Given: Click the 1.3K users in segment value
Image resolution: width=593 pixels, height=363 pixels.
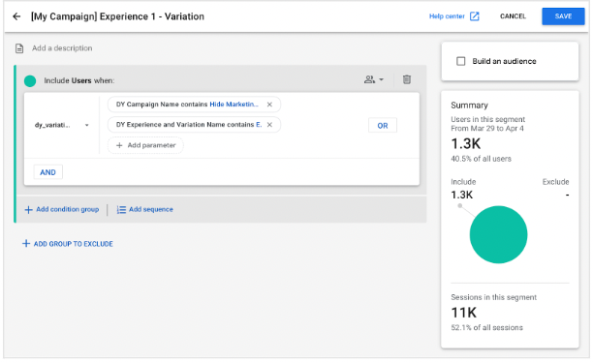Looking at the screenshot, I should coord(465,144).
